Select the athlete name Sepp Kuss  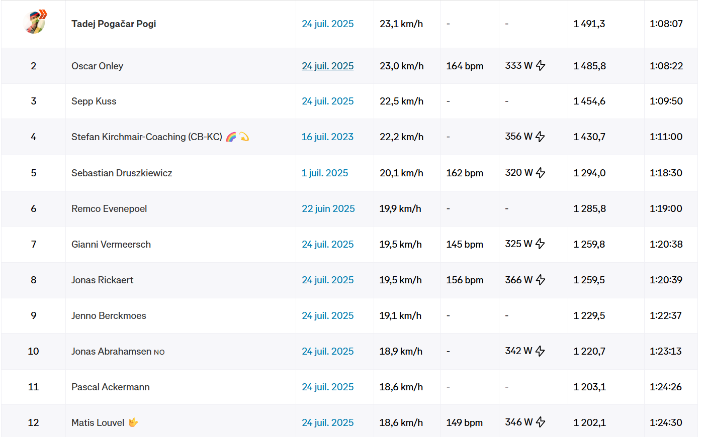94,101
